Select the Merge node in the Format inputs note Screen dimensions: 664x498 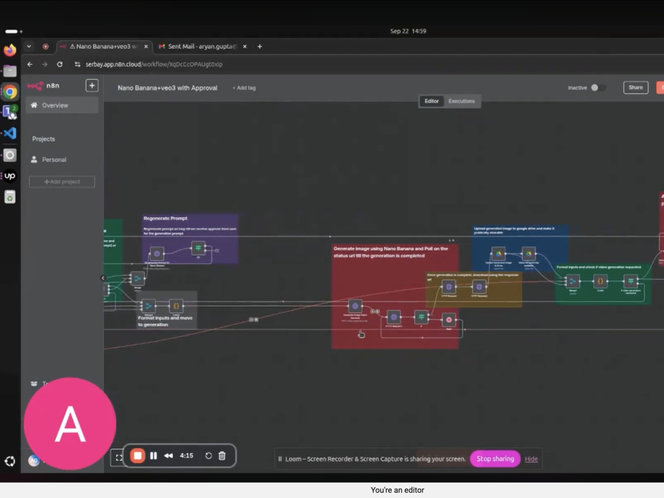tap(149, 305)
